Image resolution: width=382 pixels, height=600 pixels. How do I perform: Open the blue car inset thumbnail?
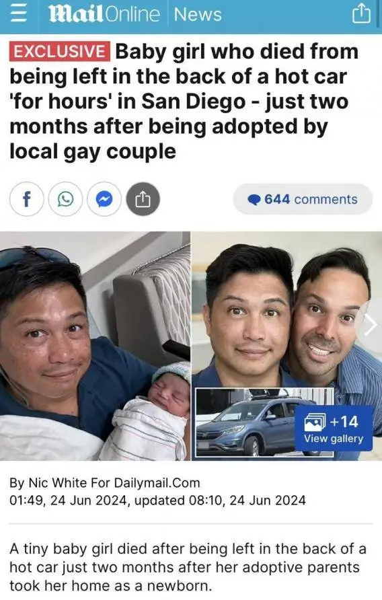(245, 422)
